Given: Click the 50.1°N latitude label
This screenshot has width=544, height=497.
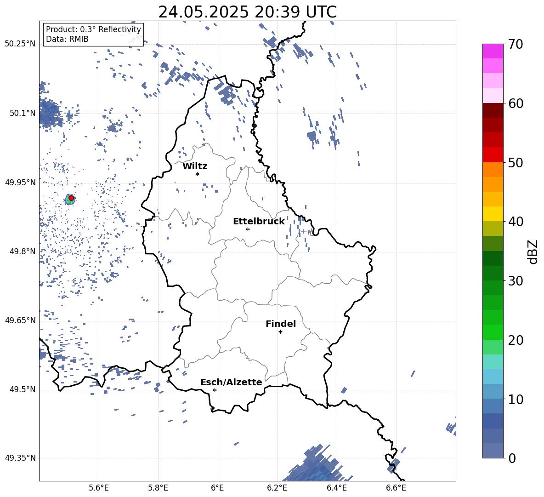Looking at the screenshot, I should (x=23, y=114).
